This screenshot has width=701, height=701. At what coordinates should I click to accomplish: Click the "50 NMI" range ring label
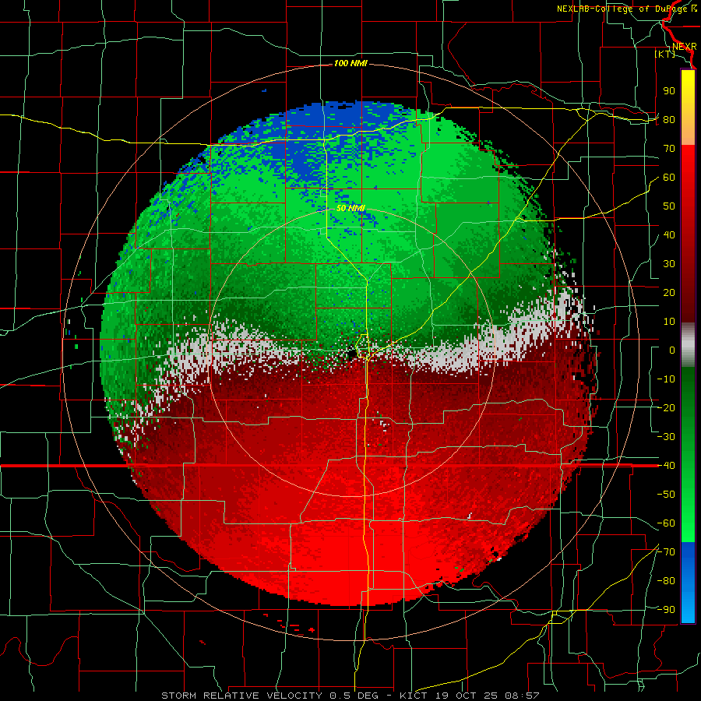[x=350, y=208]
